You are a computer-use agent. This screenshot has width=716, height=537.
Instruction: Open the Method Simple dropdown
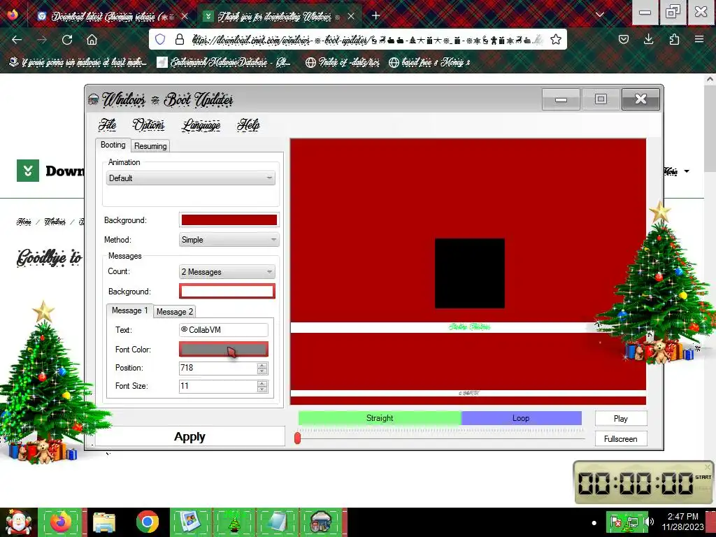pos(229,240)
